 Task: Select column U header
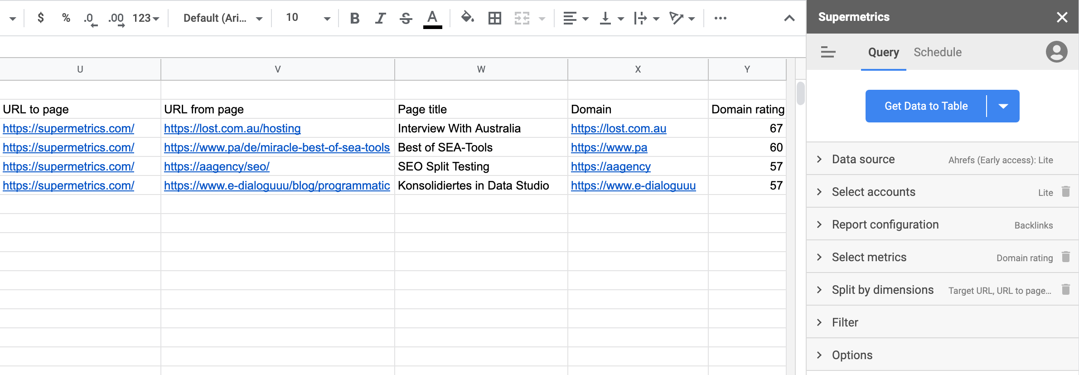click(80, 69)
